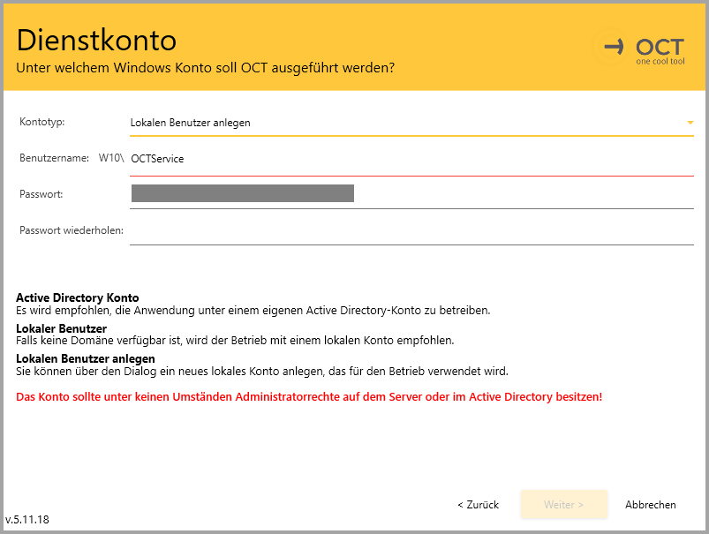Screen dimensions: 709x534
Task: Click the 'one cool tool' logo text
Action: point(660,62)
